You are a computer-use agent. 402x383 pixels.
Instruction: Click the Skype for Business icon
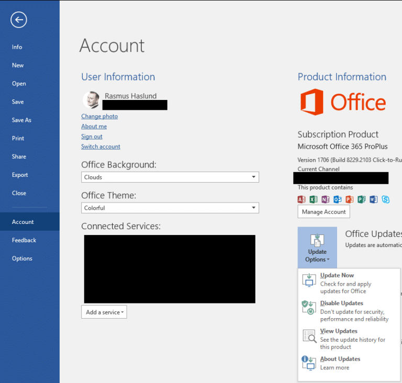tap(385, 199)
